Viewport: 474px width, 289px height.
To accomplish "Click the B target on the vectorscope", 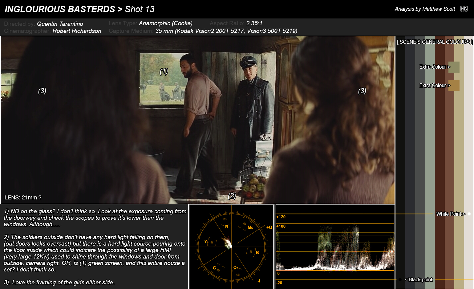I will pos(251,252).
